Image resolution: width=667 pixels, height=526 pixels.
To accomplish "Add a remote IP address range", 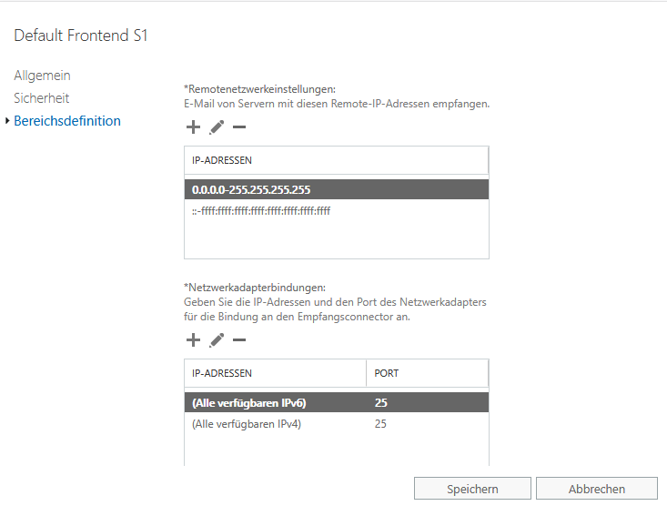I will coord(193,126).
